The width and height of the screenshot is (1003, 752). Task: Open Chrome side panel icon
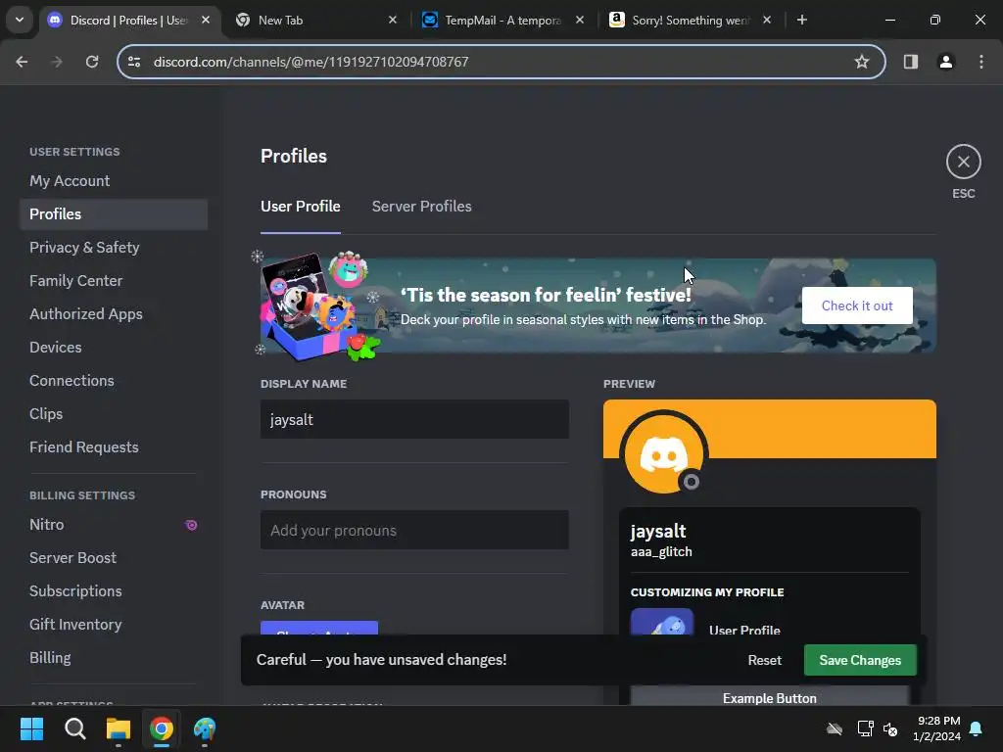[910, 62]
